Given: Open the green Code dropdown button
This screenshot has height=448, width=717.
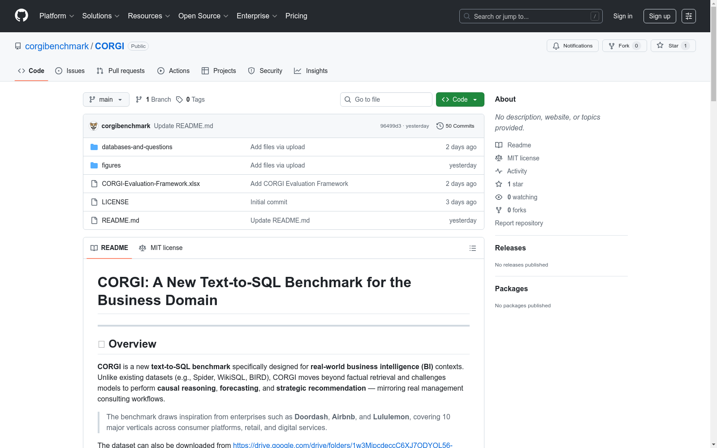Looking at the screenshot, I should coord(460,99).
